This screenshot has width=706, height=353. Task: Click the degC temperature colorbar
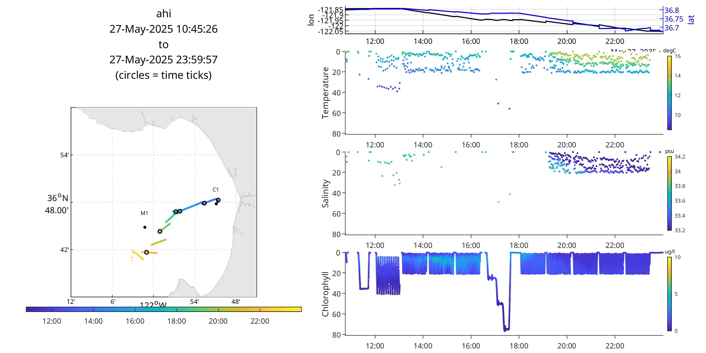669,93
